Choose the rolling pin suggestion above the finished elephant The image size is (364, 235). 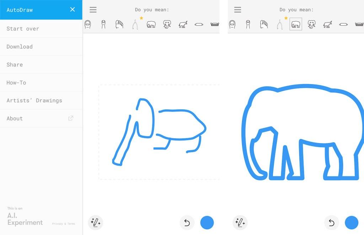pos(343,25)
